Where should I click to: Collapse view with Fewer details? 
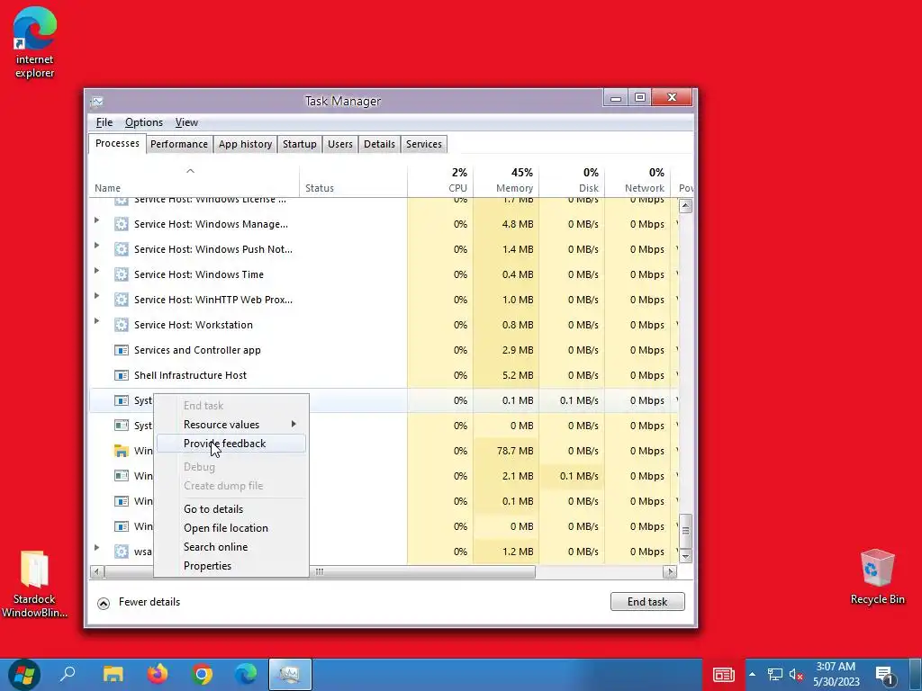click(x=138, y=602)
